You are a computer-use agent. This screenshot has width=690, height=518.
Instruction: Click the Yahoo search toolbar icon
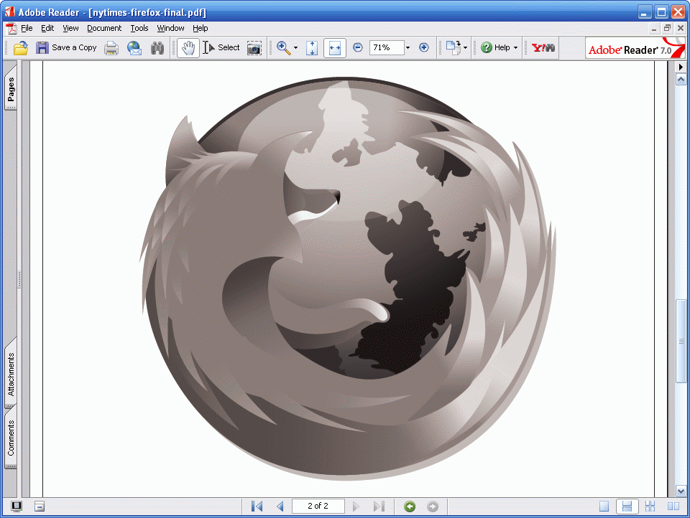coord(543,47)
